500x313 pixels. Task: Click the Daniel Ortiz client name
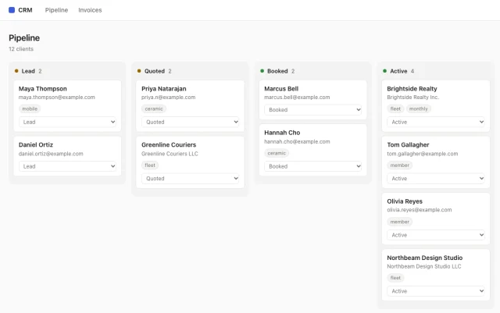tap(36, 144)
